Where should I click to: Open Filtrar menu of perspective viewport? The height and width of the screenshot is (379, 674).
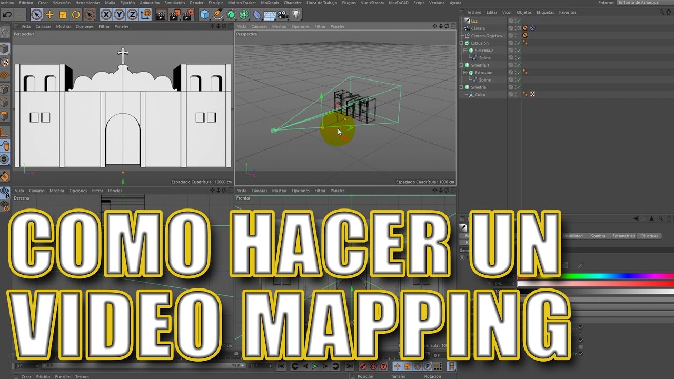point(320,26)
